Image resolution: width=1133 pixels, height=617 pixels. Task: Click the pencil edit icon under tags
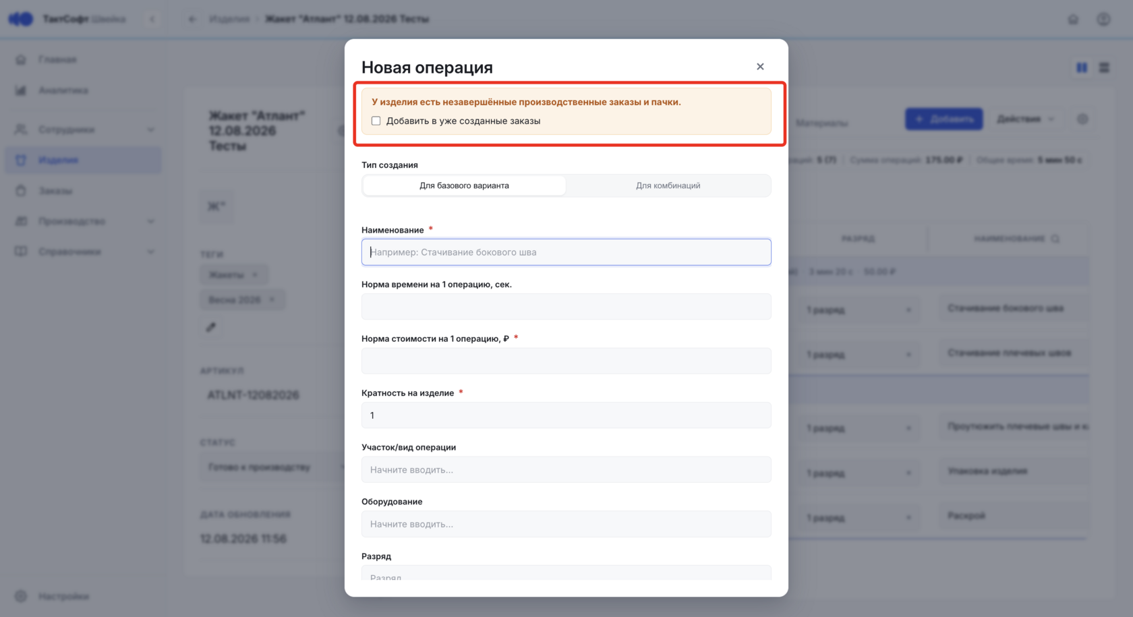point(211,327)
